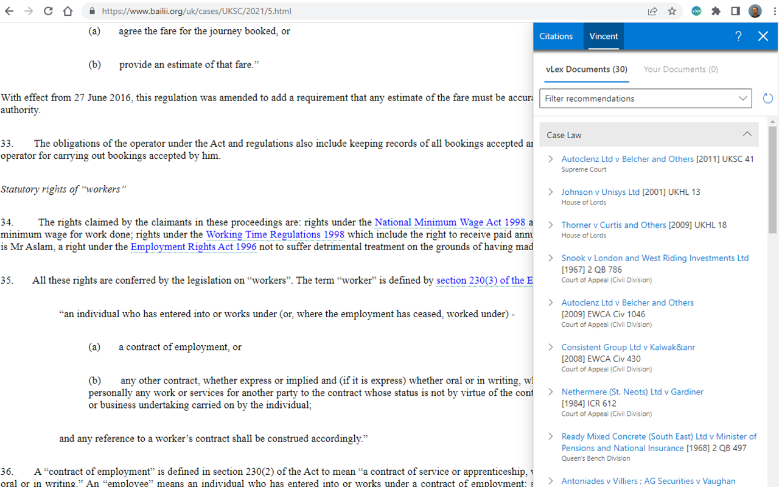Follow Employment Rights Act 1996 link
The height and width of the screenshot is (487, 779).
(x=194, y=247)
